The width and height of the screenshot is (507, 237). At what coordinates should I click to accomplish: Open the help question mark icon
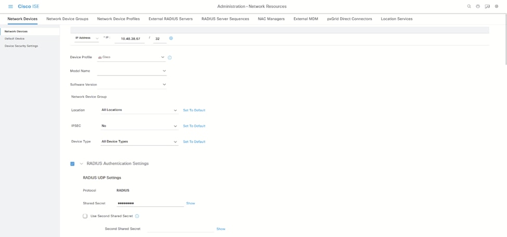click(x=478, y=6)
